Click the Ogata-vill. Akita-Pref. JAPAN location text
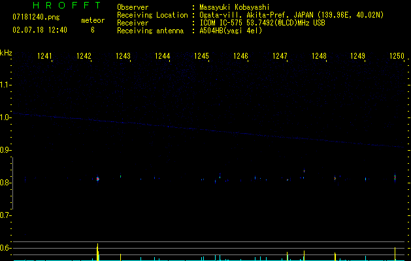Screen dimensions: 411x261 (291, 15)
